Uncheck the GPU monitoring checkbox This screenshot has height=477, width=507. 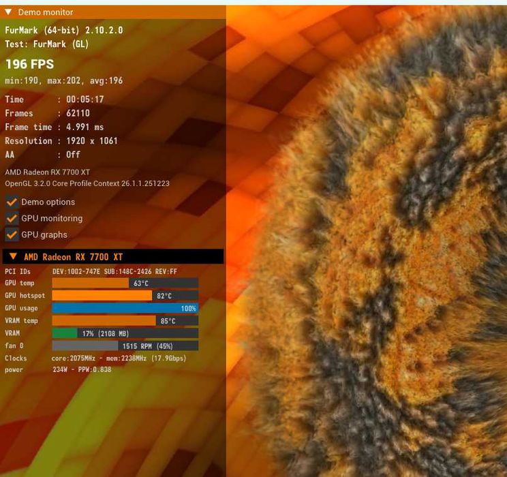click(x=12, y=218)
